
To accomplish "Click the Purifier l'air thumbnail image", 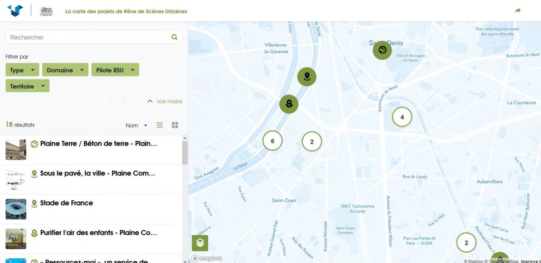I will tap(16, 239).
